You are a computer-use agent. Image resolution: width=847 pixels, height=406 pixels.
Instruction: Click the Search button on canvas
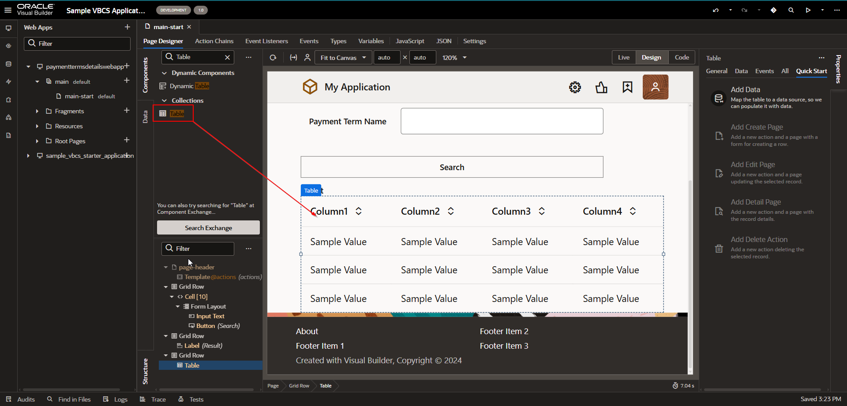[452, 167]
